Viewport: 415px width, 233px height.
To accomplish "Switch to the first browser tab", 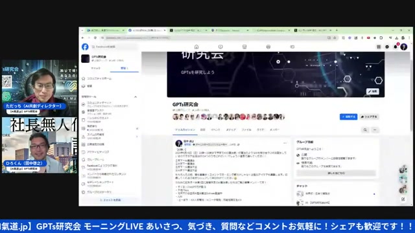I will coord(105,30).
